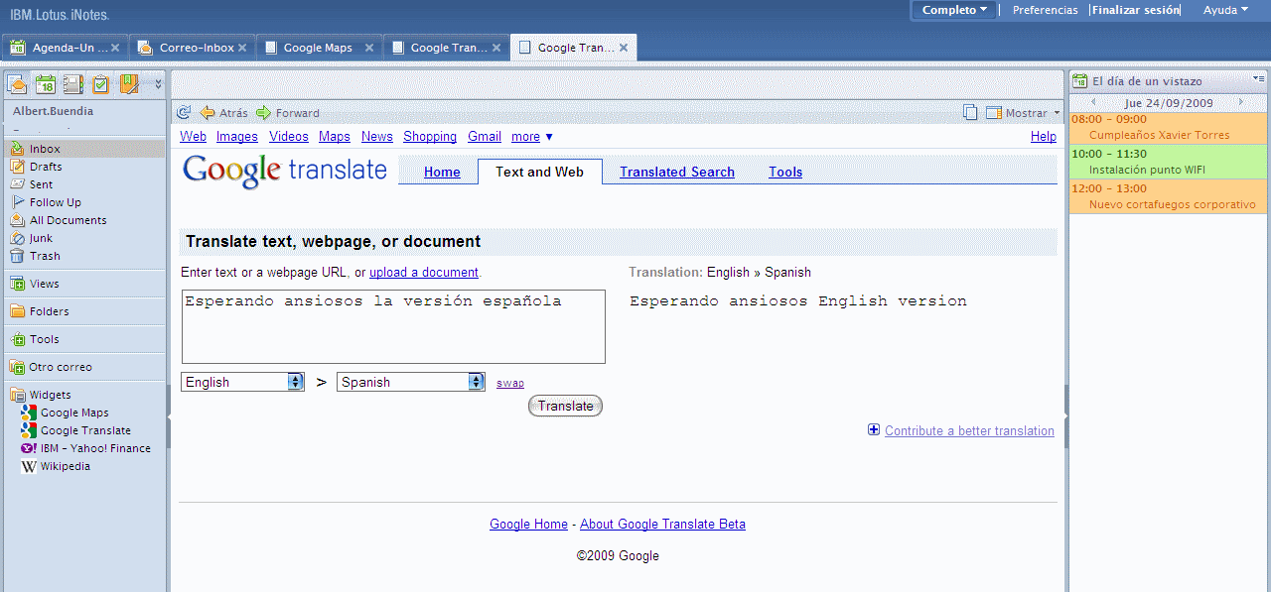Expand the switcher overflow chevron

coord(158,84)
